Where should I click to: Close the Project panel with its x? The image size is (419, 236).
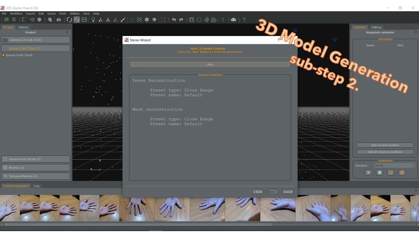pos(67,32)
